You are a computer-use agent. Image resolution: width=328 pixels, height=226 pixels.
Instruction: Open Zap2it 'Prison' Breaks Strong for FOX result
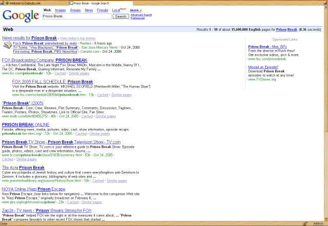pyautogui.click(x=47, y=211)
